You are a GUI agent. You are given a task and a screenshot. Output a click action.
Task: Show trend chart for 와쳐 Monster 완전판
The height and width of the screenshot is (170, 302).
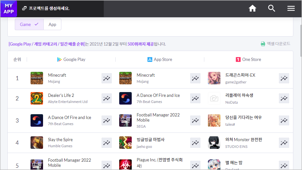284,143
